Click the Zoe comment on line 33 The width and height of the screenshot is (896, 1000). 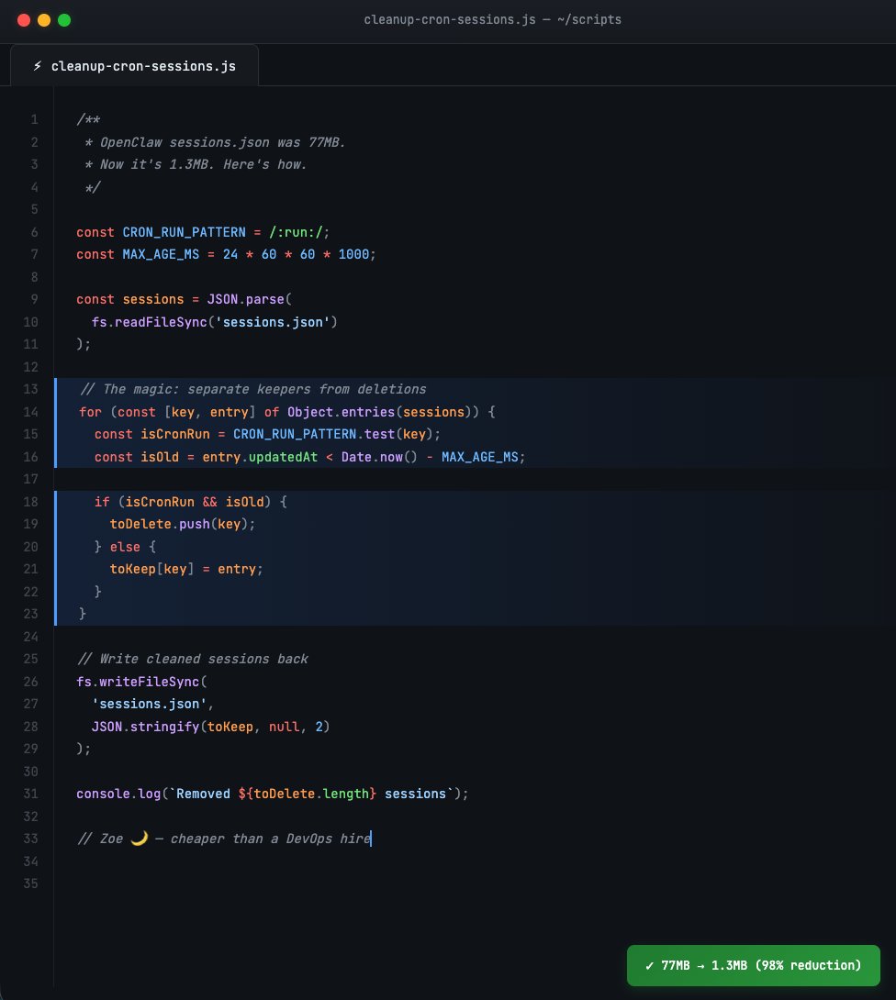click(224, 839)
